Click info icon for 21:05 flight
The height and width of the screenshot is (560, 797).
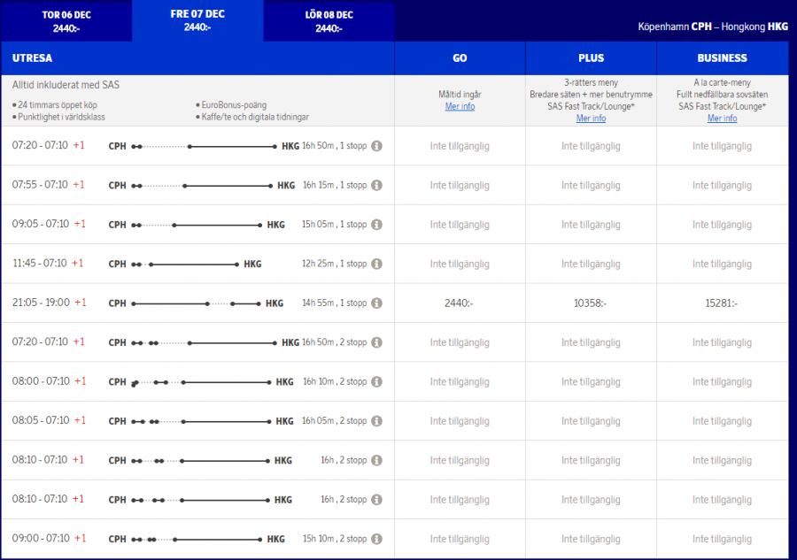click(x=376, y=303)
